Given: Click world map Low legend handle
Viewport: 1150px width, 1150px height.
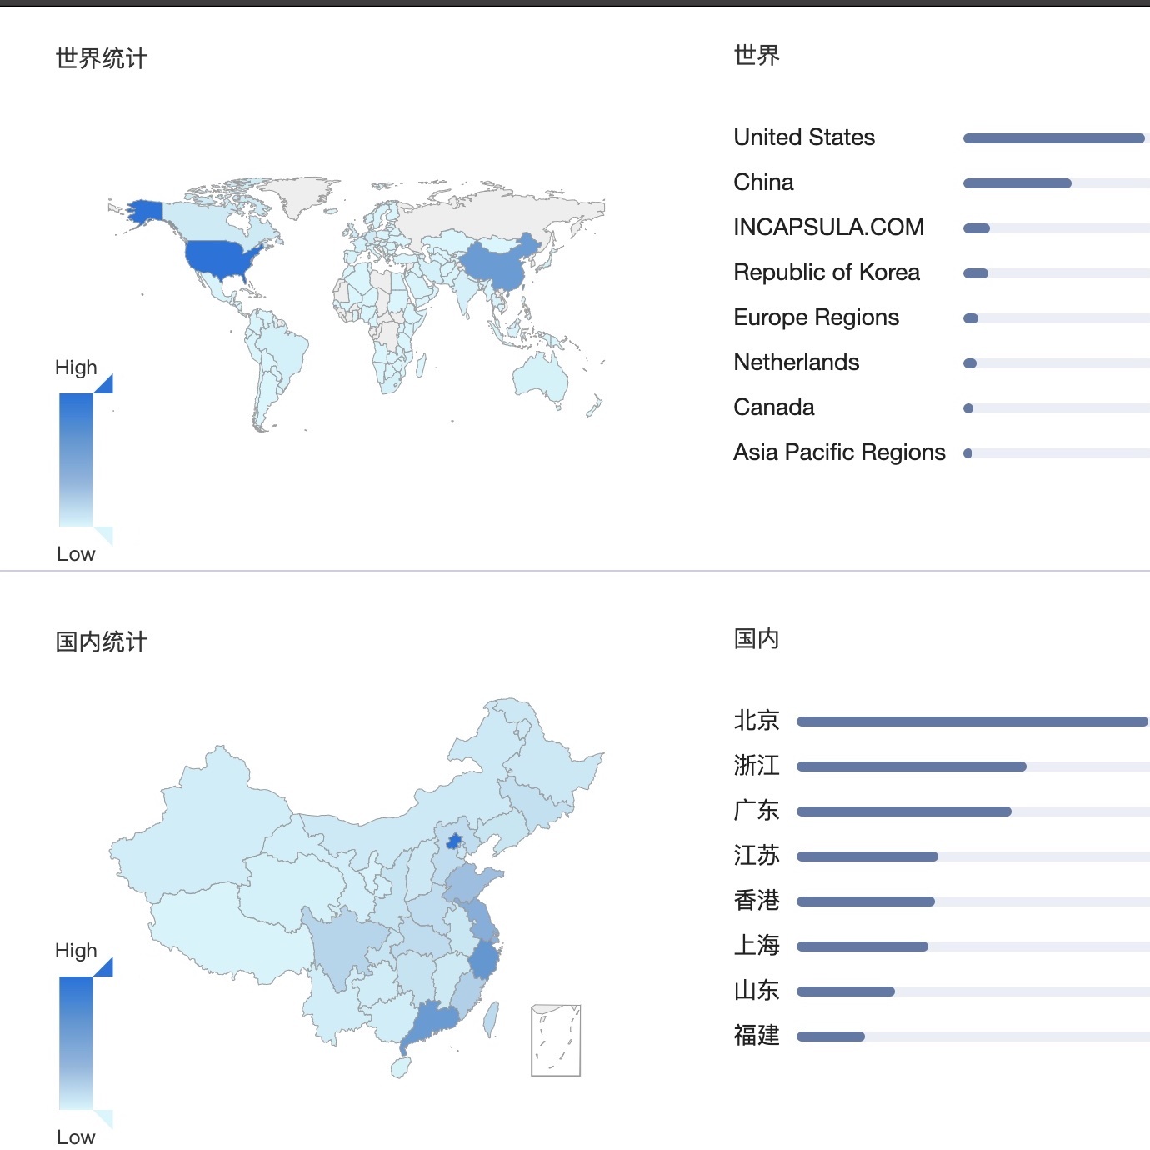Looking at the screenshot, I should point(103,536).
